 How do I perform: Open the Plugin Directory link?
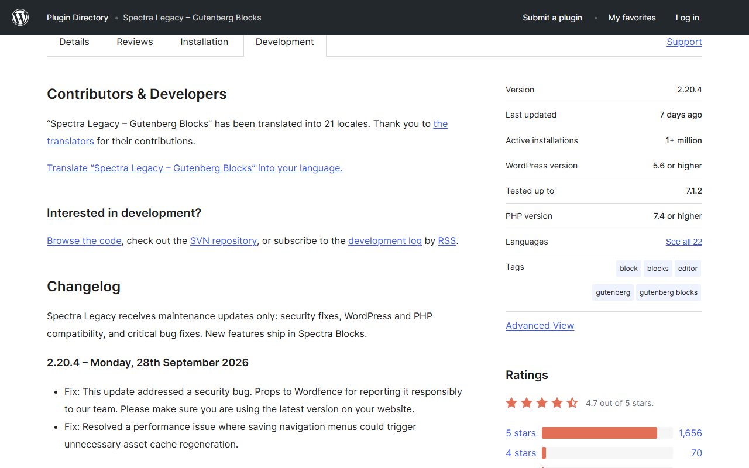point(77,18)
